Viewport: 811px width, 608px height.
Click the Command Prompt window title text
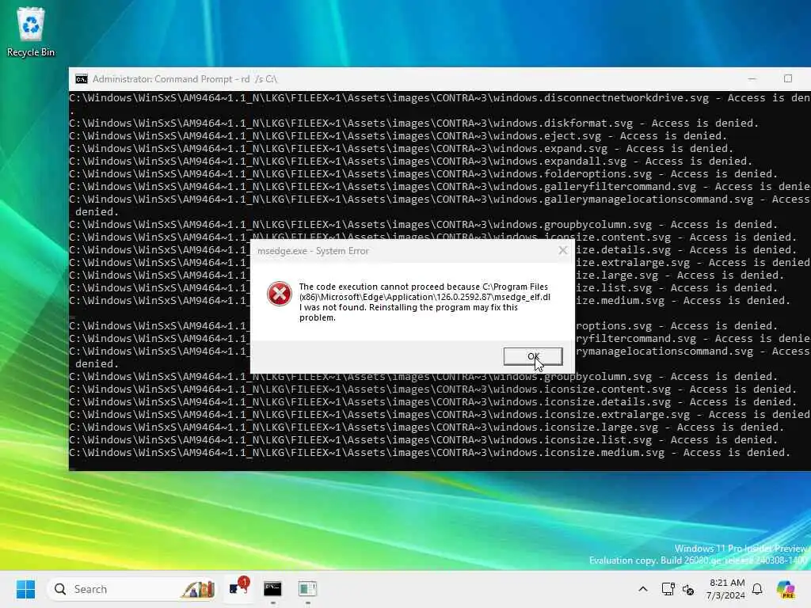coord(185,79)
